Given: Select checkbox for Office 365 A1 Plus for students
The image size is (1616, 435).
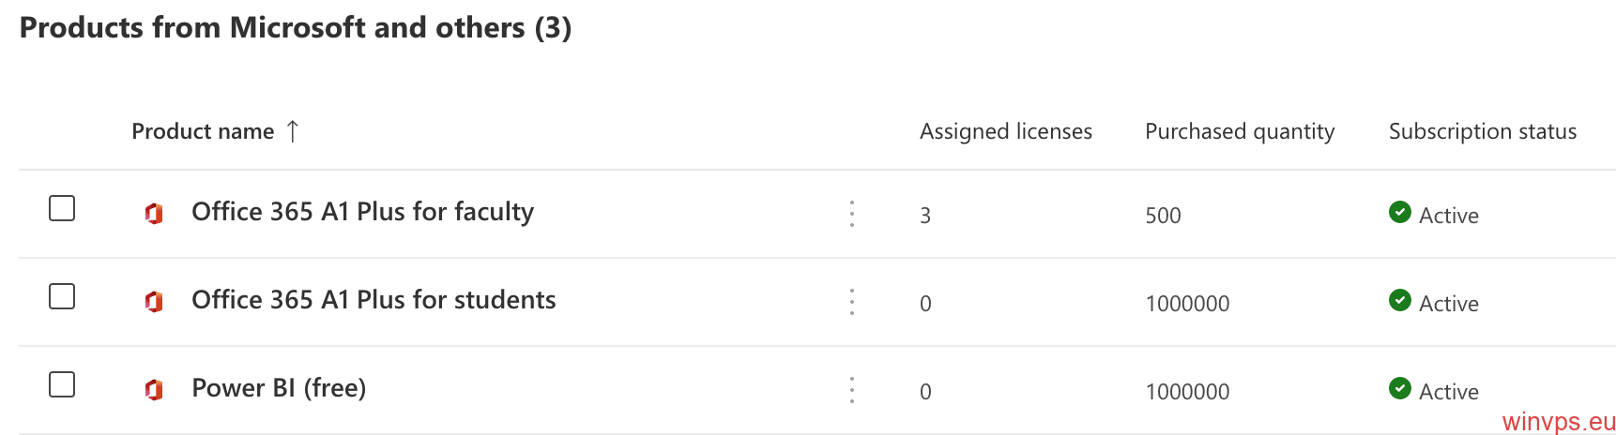Looking at the screenshot, I should tap(62, 296).
